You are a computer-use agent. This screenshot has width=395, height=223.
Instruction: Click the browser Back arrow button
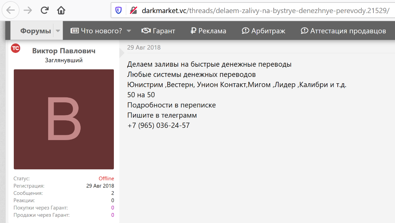(x=11, y=10)
